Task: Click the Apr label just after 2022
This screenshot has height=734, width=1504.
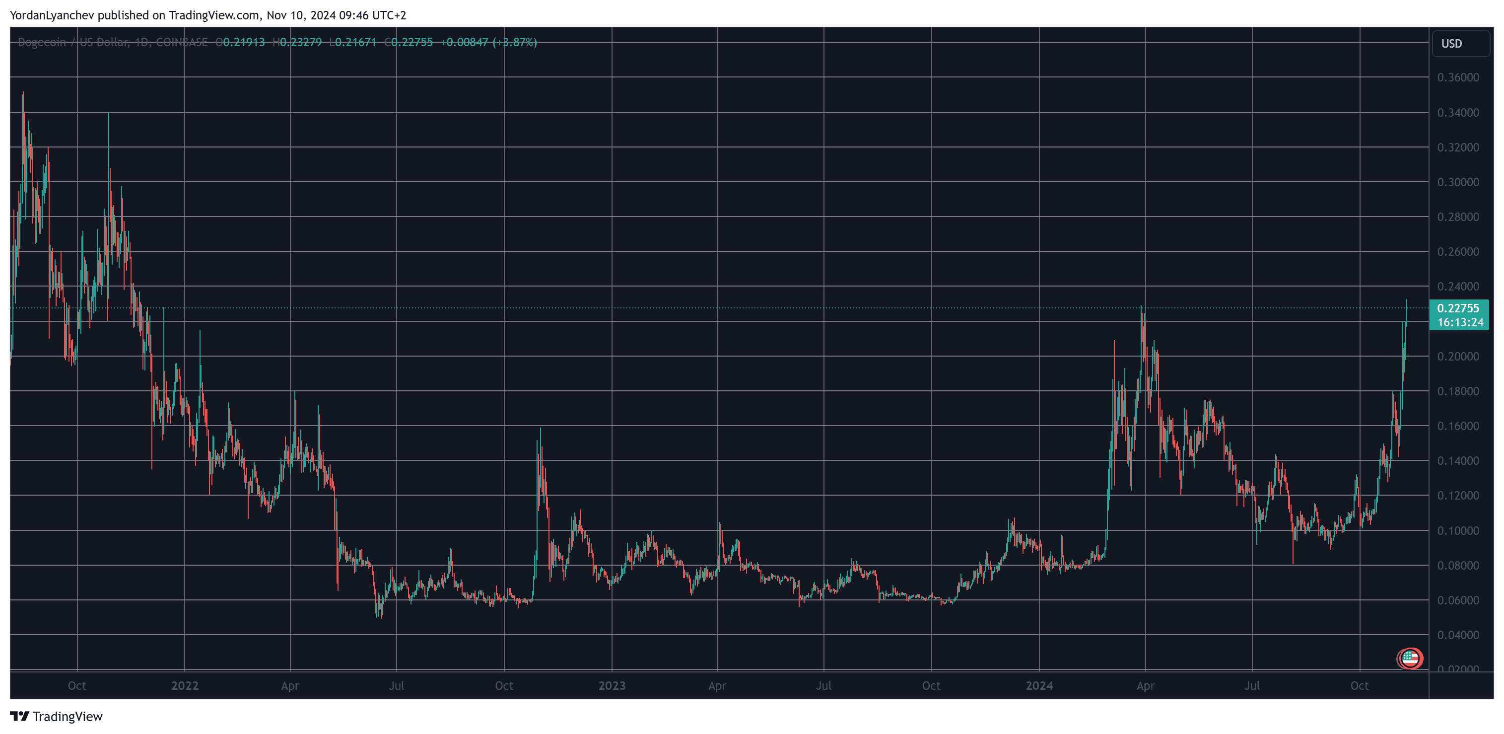Action: pos(290,685)
